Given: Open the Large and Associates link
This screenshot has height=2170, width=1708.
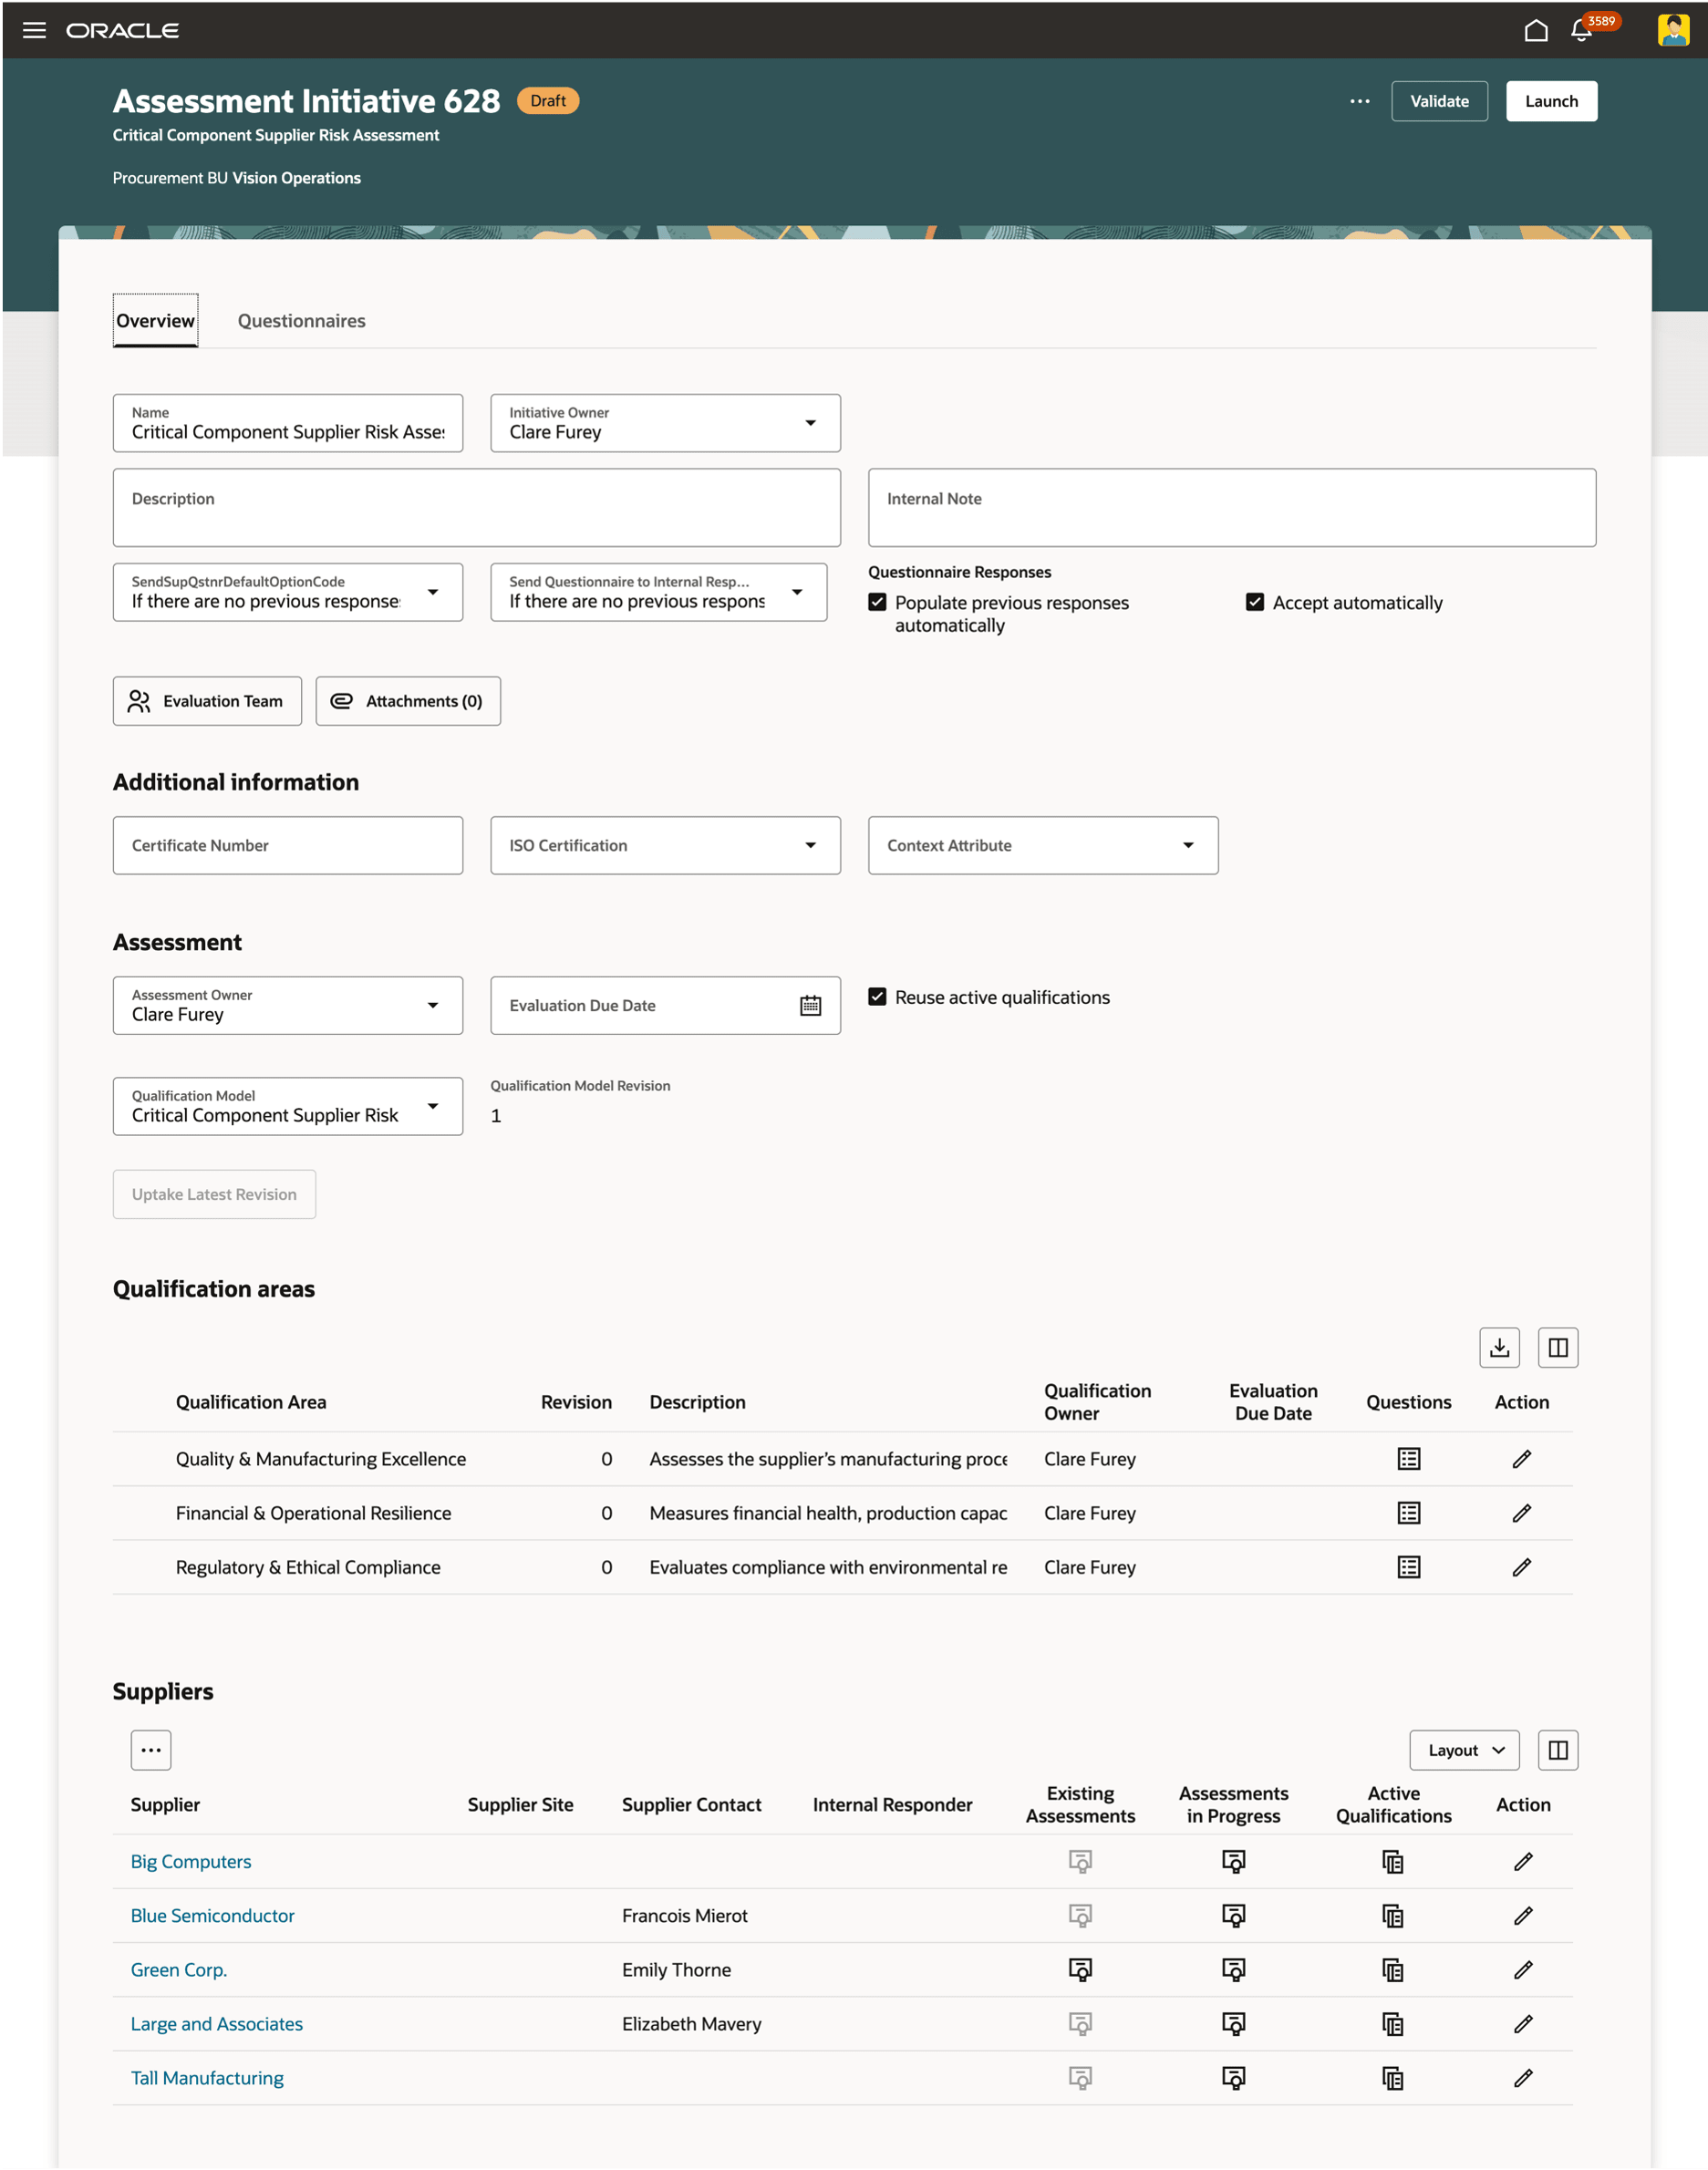Looking at the screenshot, I should coord(217,2023).
